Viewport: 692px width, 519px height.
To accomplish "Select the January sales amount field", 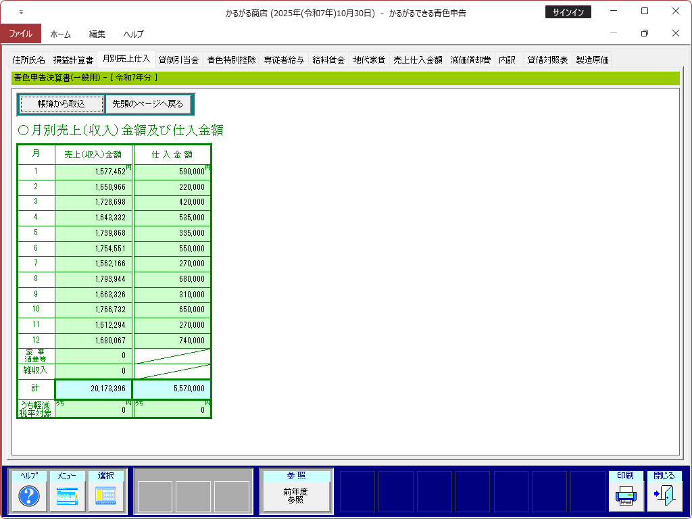I will 94,172.
